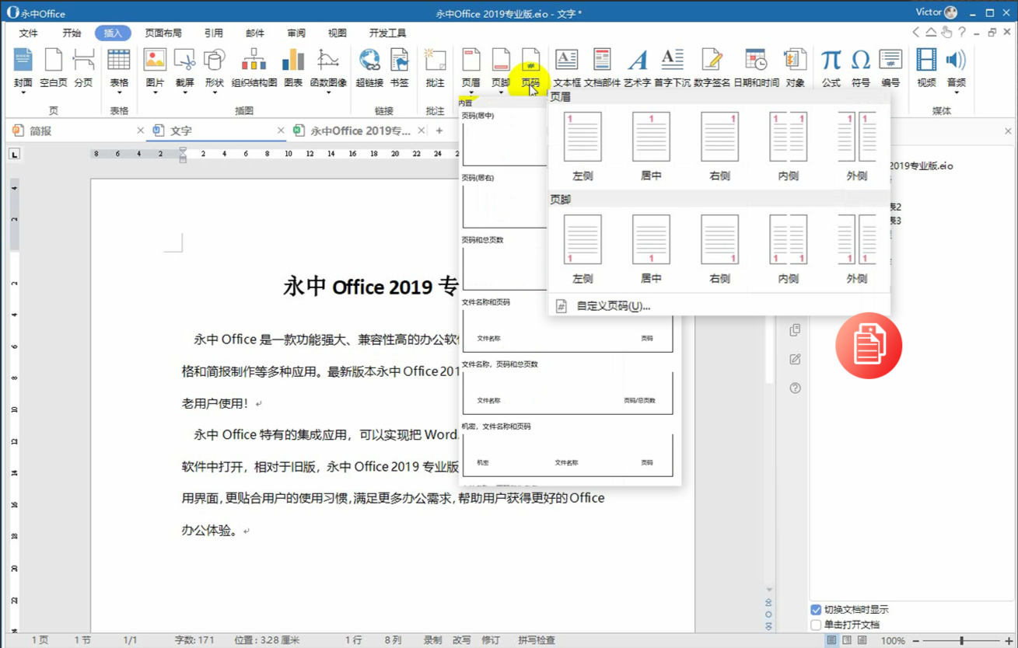1018x648 pixels.
Task: Insert a picture using 图片
Action: [x=155, y=61]
